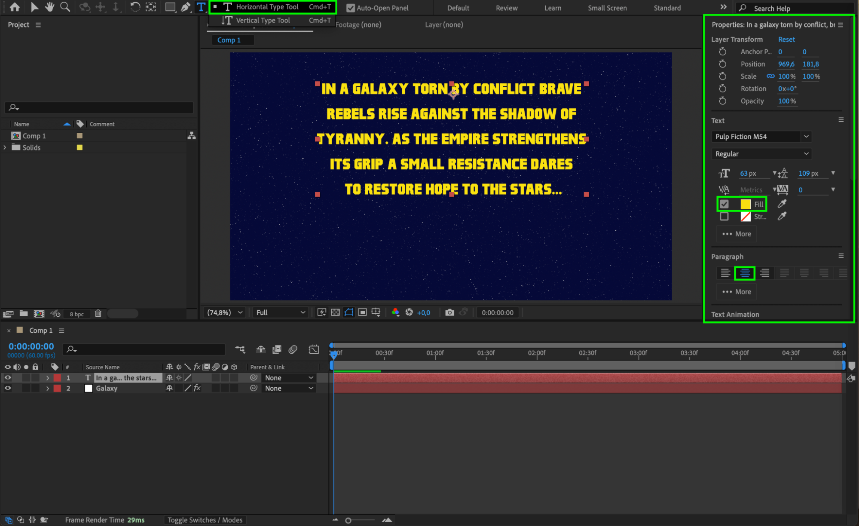859x526 pixels.
Task: Select the Hand tool in toolbar
Action: [x=49, y=7]
